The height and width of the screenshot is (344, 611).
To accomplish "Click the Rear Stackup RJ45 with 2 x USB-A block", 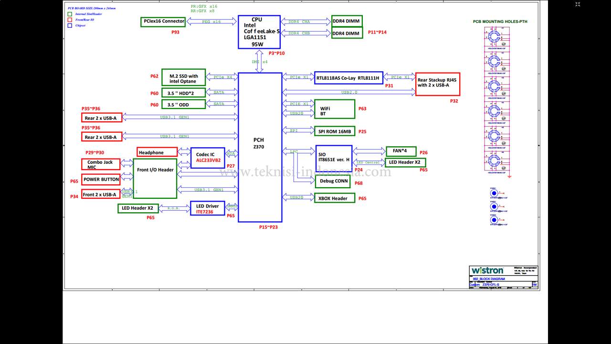I will pyautogui.click(x=438, y=84).
